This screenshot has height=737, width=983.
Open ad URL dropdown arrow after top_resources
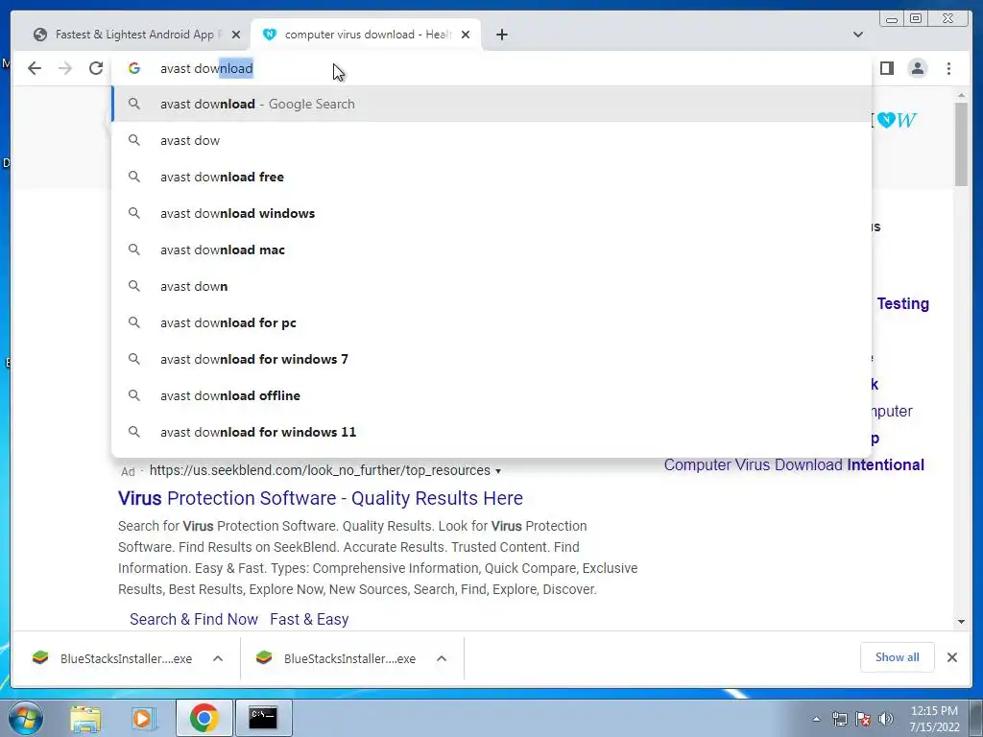[x=498, y=471]
